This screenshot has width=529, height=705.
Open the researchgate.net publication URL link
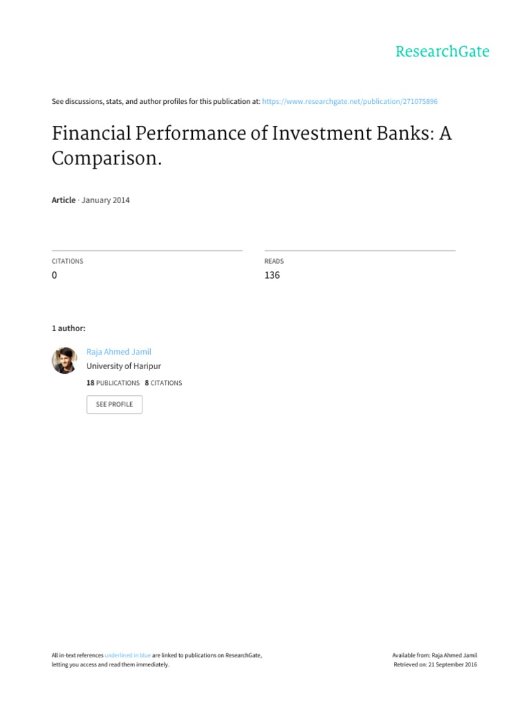tap(349, 102)
